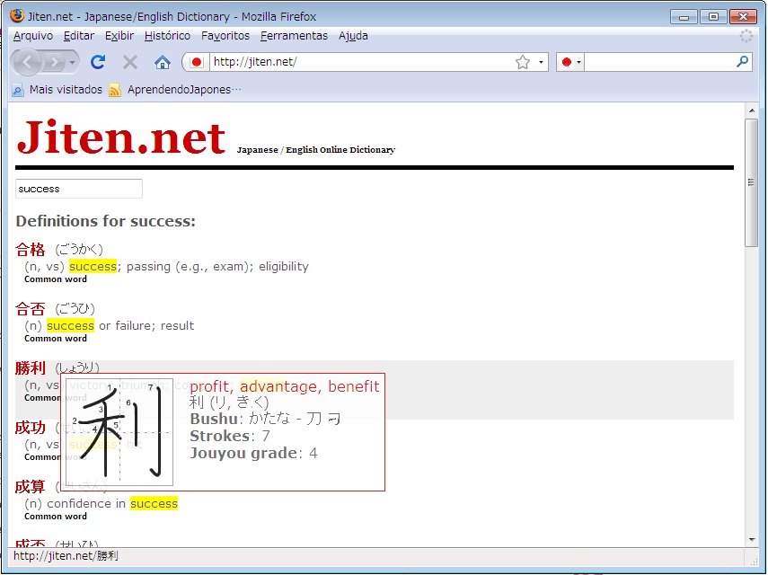Open the AprendendoJapones feed bookmark
Image resolution: width=768 pixels, height=575 pixels.
pyautogui.click(x=176, y=90)
